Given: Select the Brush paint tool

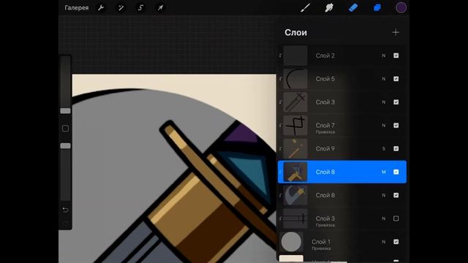Looking at the screenshot, I should click(305, 8).
